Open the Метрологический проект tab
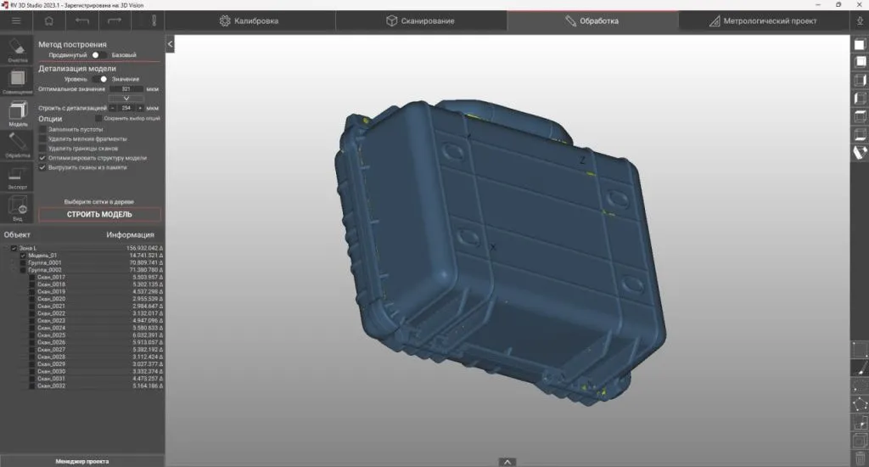 [x=768, y=20]
